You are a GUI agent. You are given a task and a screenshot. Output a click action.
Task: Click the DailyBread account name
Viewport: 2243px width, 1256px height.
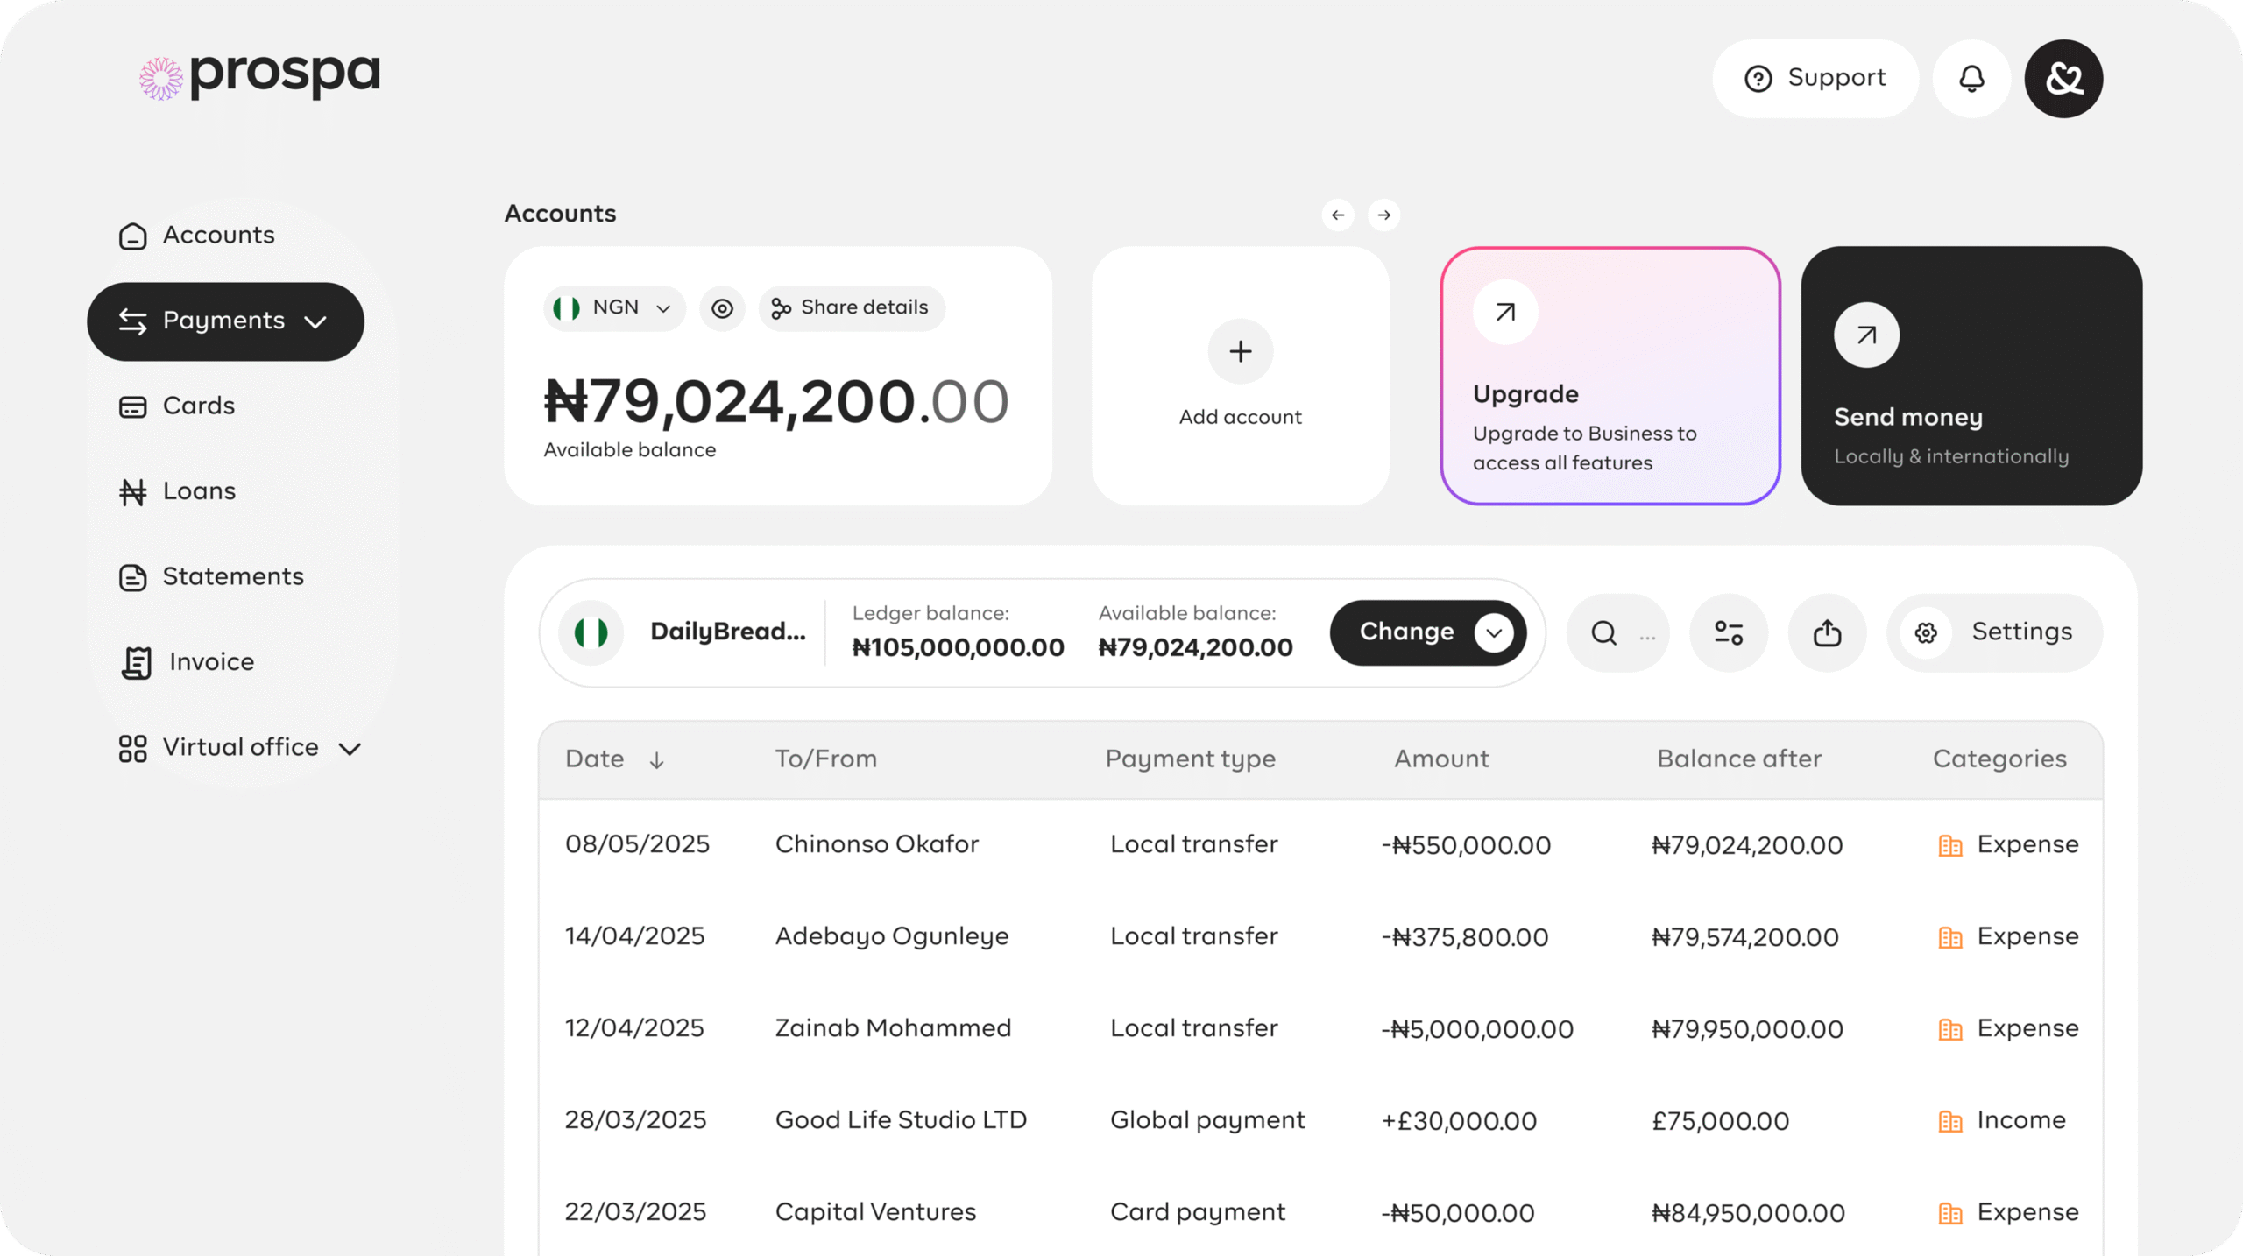tap(727, 632)
